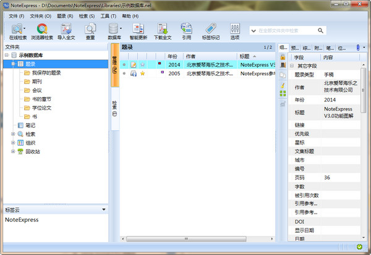Click the search box in toolbar

coord(288,31)
